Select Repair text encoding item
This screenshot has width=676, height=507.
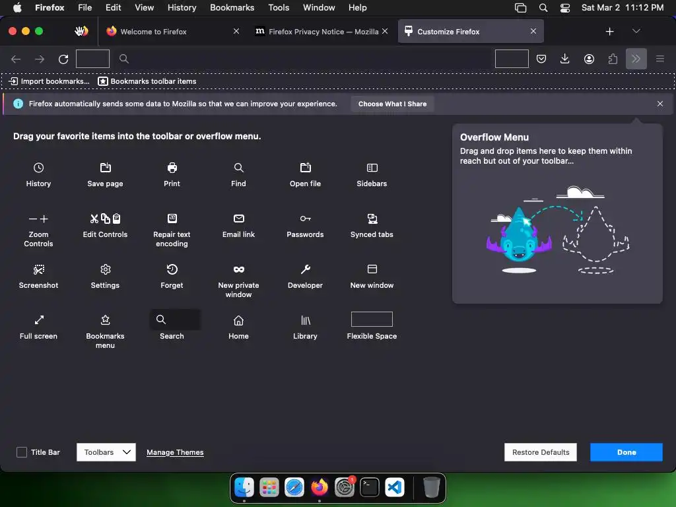tap(172, 230)
